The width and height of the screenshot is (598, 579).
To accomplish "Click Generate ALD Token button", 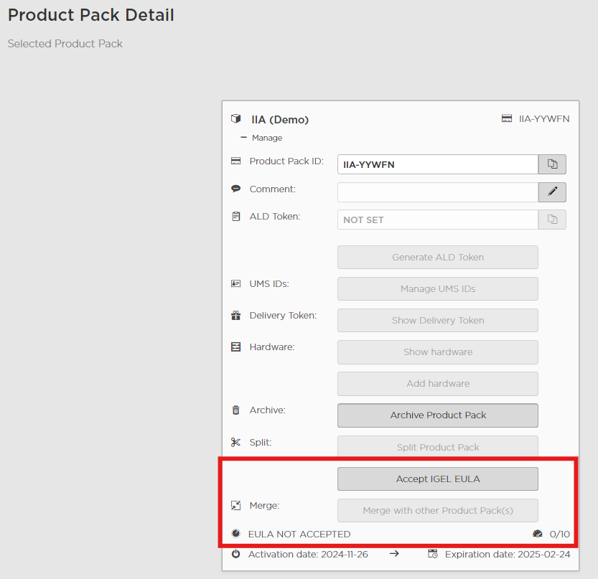I will tap(438, 258).
